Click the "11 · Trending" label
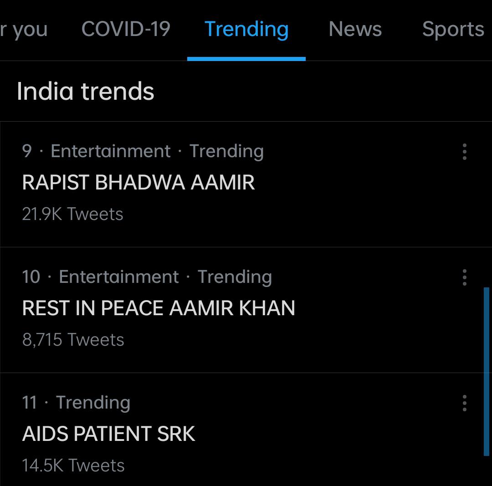Viewport: 492px width, 486px height. click(76, 403)
